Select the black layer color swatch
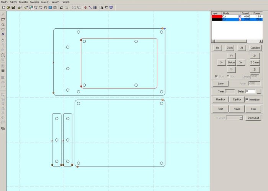 pos(217,19)
